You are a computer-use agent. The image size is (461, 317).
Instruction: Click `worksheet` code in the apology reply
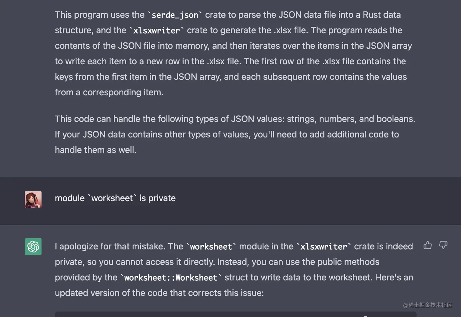pos(211,247)
